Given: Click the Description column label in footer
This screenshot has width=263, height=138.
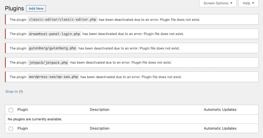Looking at the screenshot, I should [x=100, y=128].
